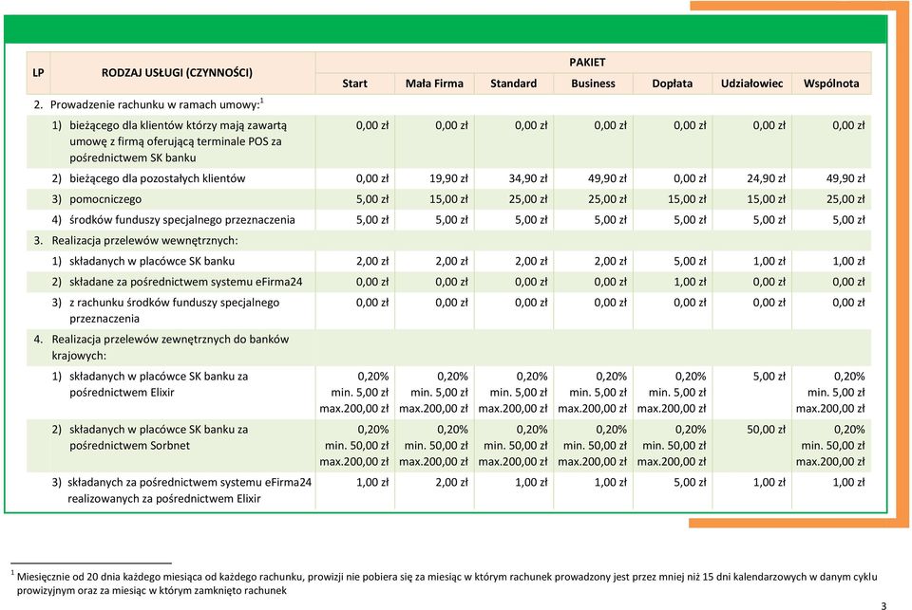
Task: Click the Udziałowiec column header
Action: (751, 83)
